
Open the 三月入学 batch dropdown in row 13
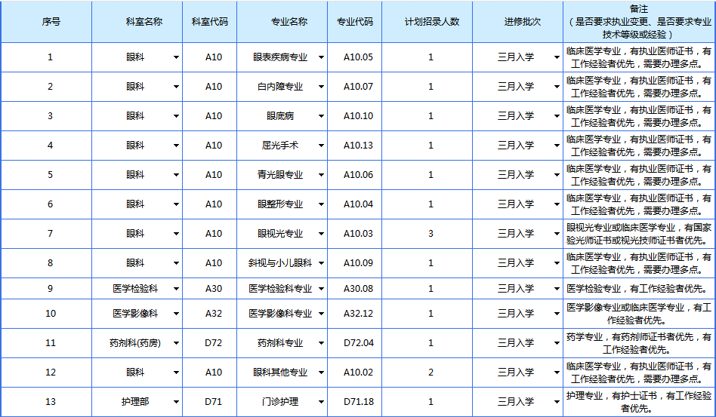(x=557, y=402)
